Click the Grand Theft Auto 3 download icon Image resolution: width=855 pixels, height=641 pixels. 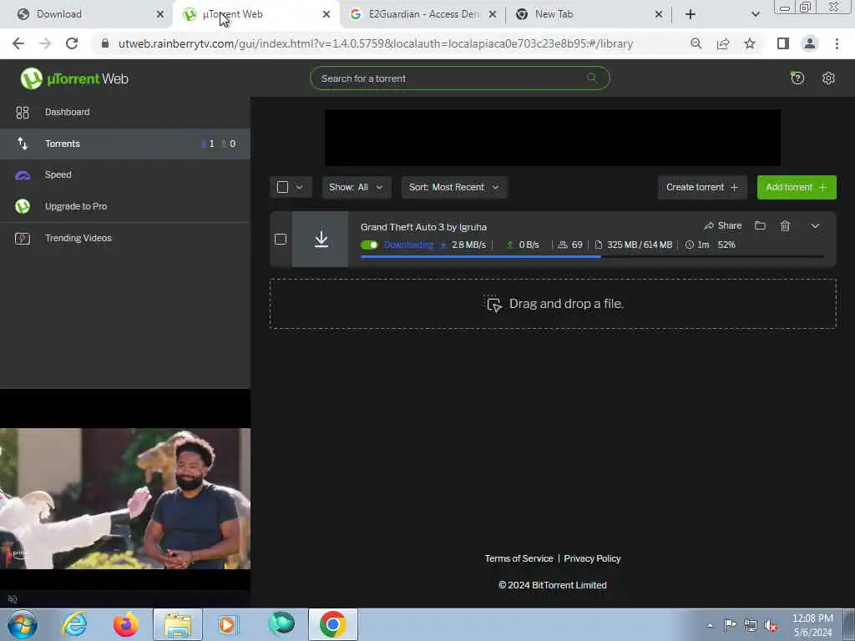321,239
